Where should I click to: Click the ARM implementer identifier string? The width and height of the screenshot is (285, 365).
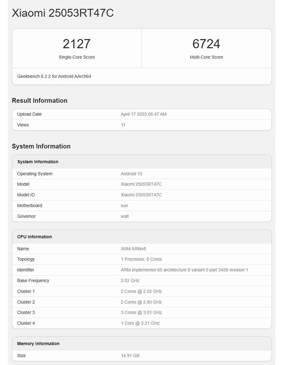coord(184,270)
